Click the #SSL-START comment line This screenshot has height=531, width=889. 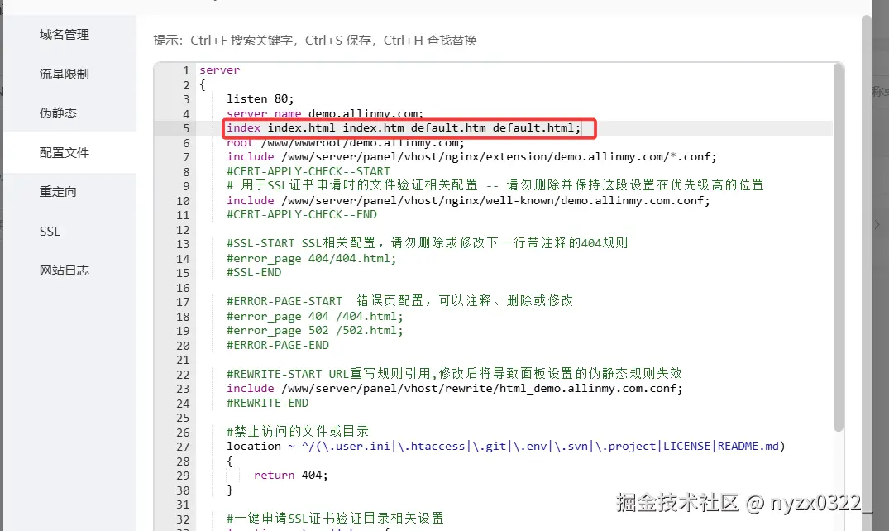pos(427,243)
